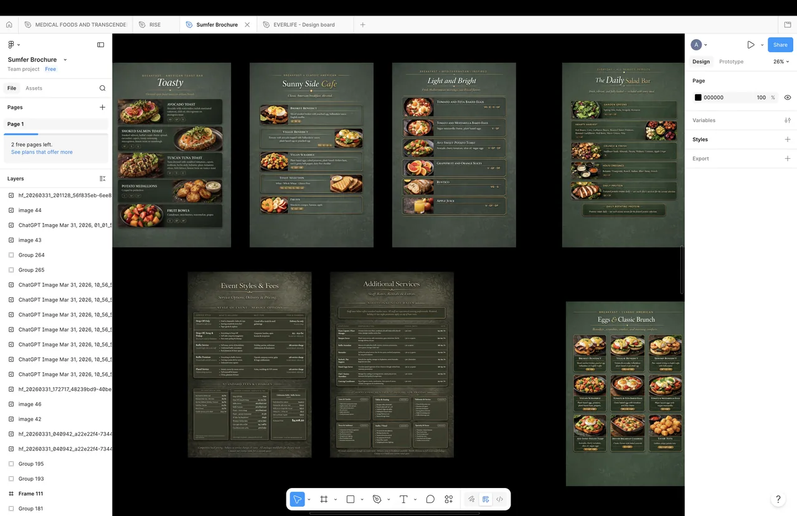Select the Rectangle shape tool
The width and height of the screenshot is (797, 516).
(x=351, y=499)
